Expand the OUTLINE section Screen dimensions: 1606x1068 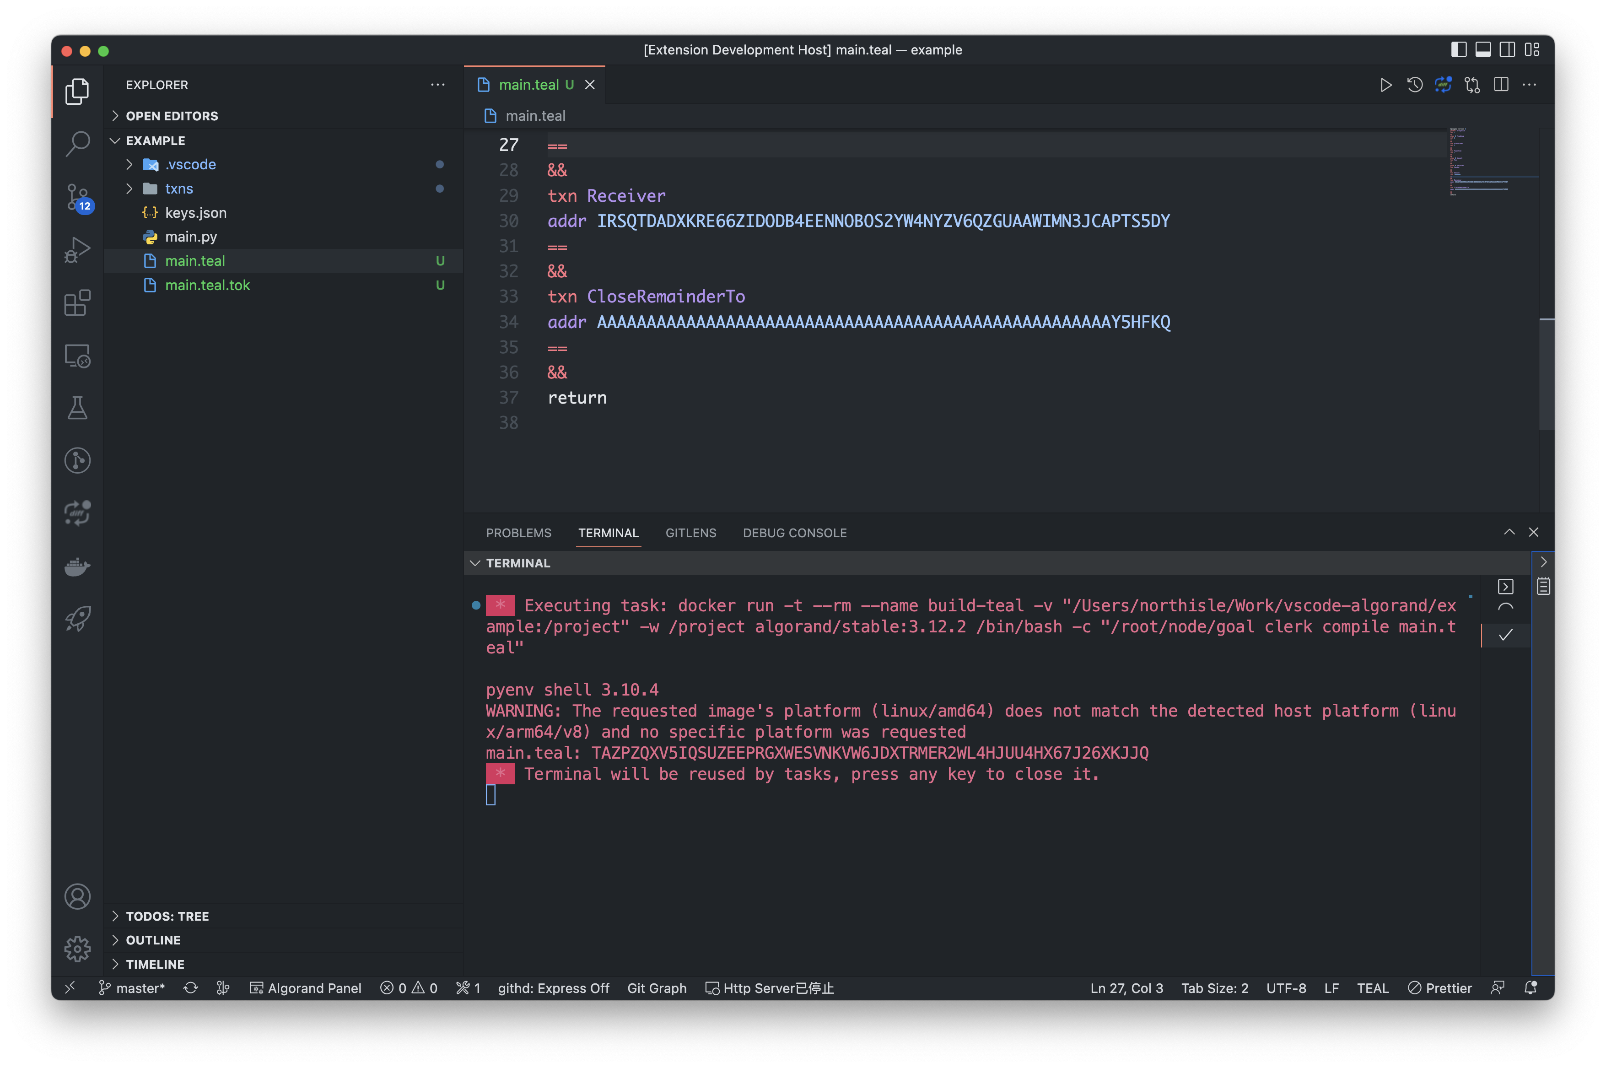coord(153,940)
